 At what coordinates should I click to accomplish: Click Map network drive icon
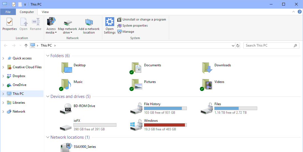pos(68,23)
